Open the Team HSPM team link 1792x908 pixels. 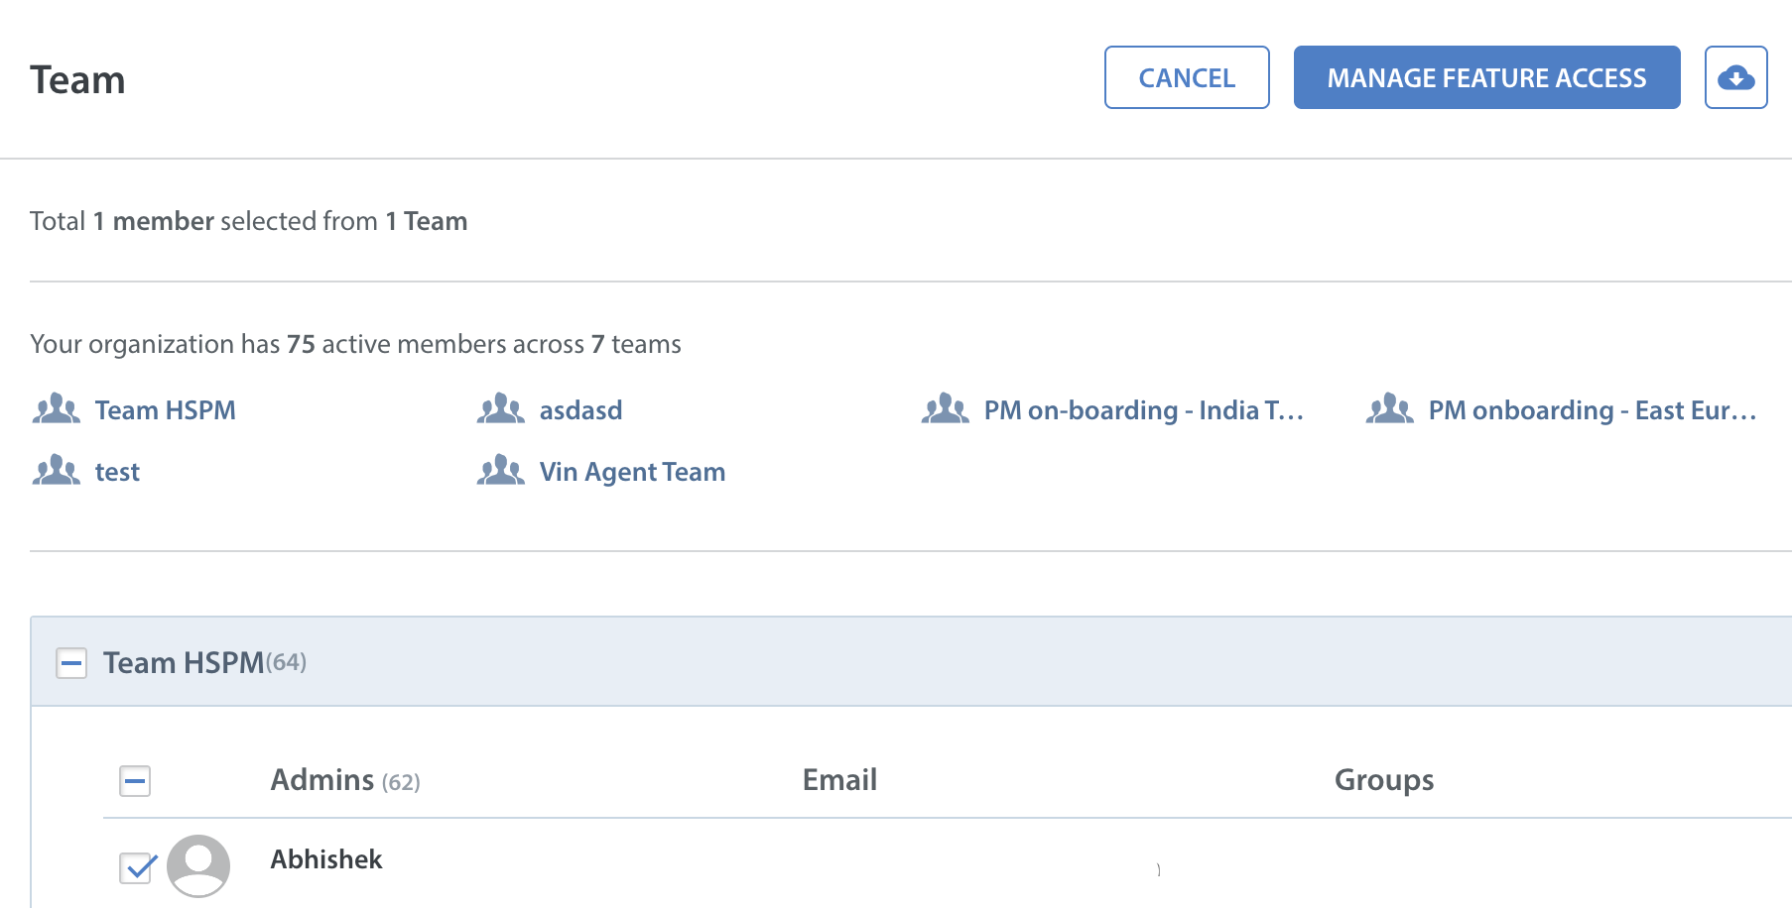coord(165,410)
